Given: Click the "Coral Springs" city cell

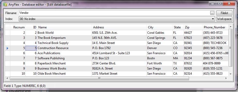Looking at the screenshot, I should [159, 38].
